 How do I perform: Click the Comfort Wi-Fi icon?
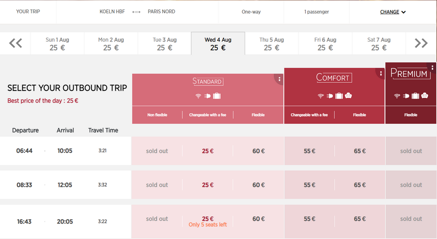point(321,96)
